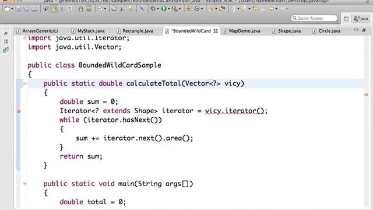
Task: Maximize the editor area icon
Action: (364, 30)
